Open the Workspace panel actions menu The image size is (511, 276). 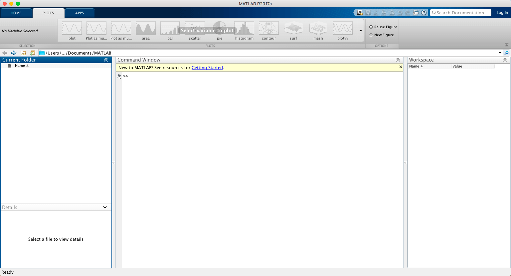pyautogui.click(x=505, y=60)
